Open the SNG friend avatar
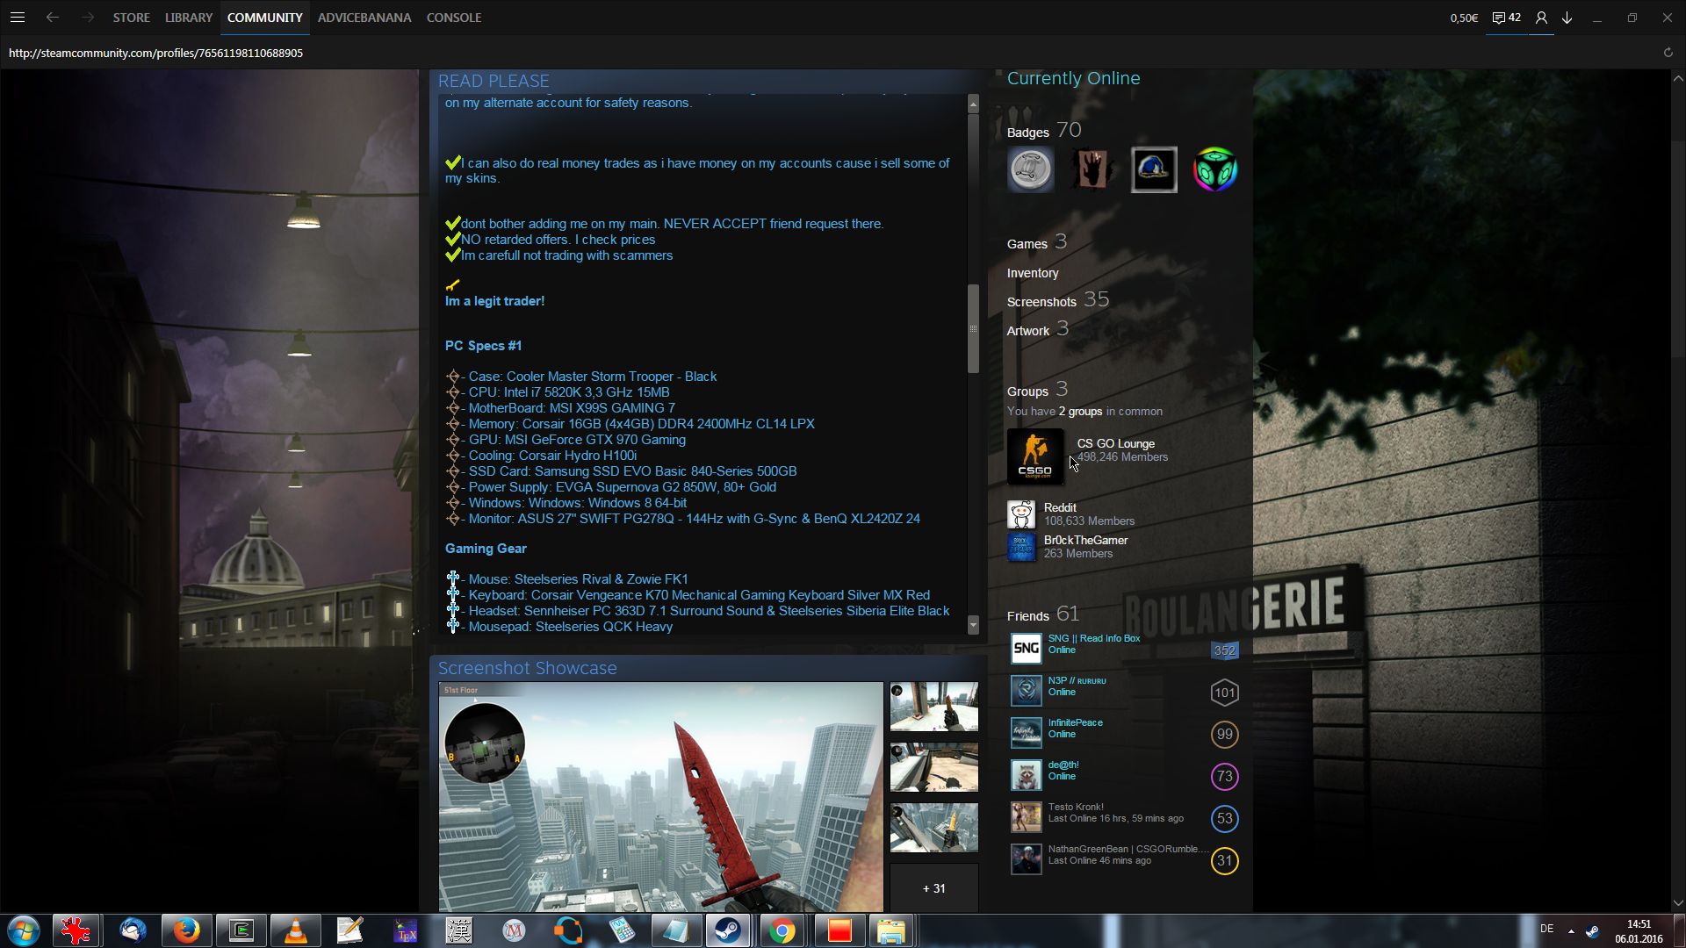 1026,649
